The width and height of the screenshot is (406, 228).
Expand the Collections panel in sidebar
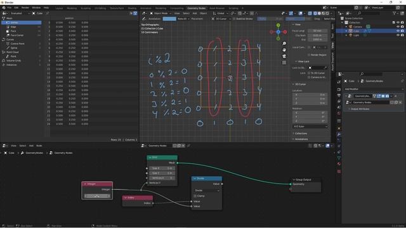coord(300,134)
